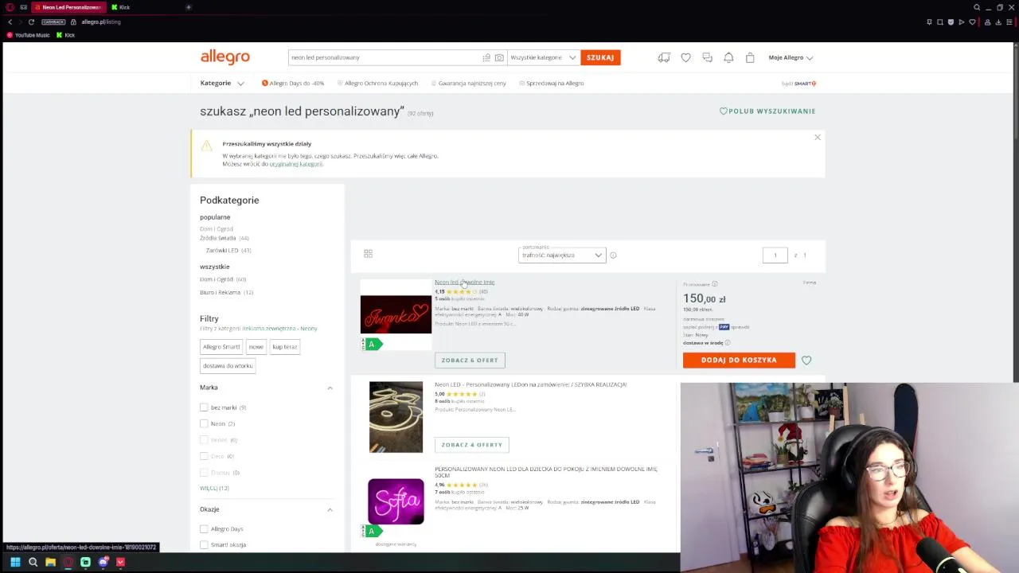The width and height of the screenshot is (1019, 573).
Task: Check the 'Smart! okazja' filter
Action: click(204, 544)
